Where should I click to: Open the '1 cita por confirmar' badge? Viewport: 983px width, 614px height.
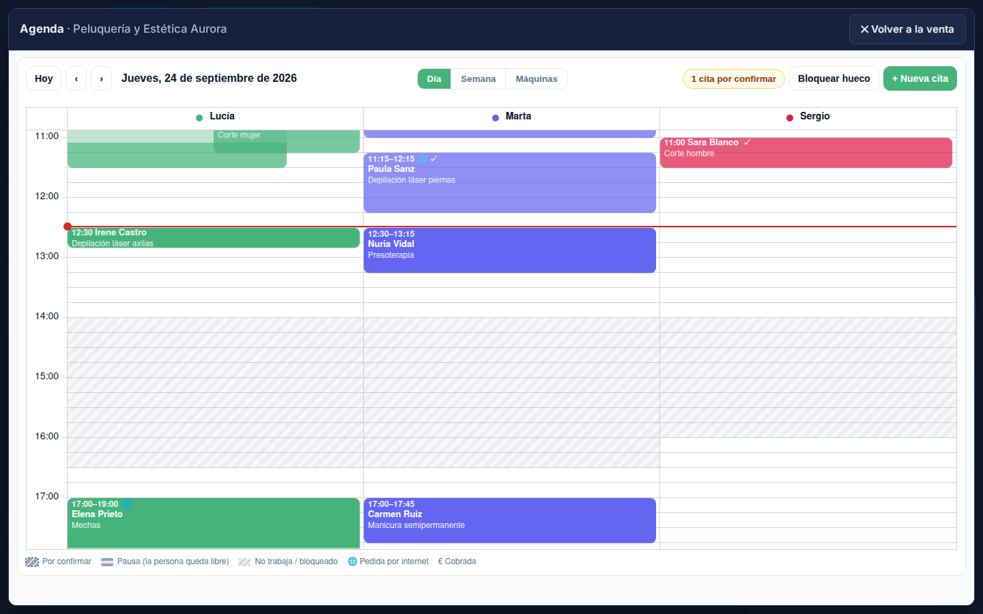coord(734,79)
